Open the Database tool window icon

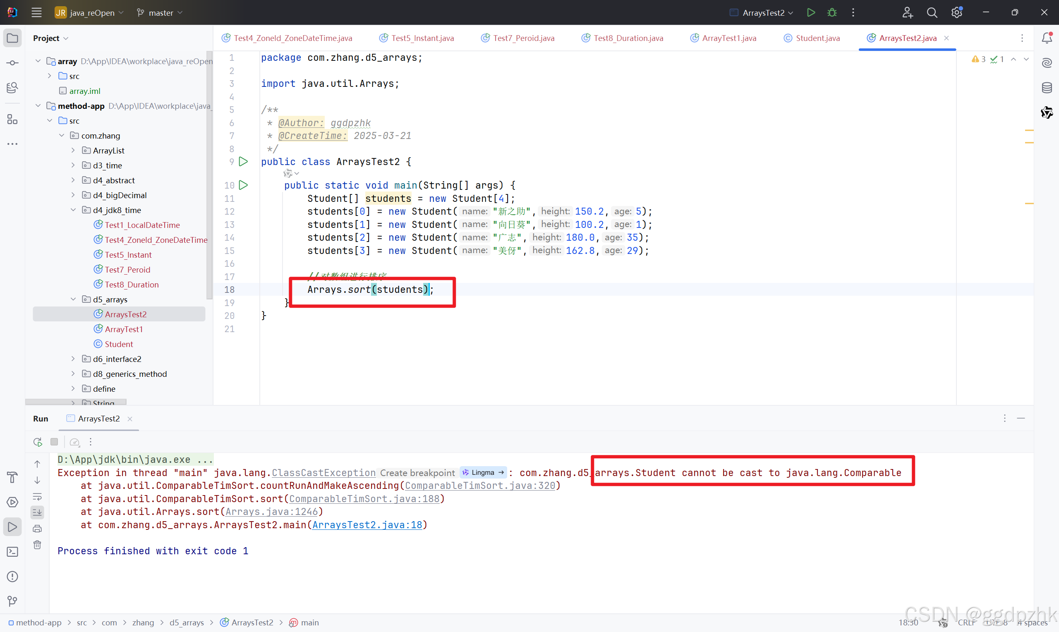[x=1047, y=88]
